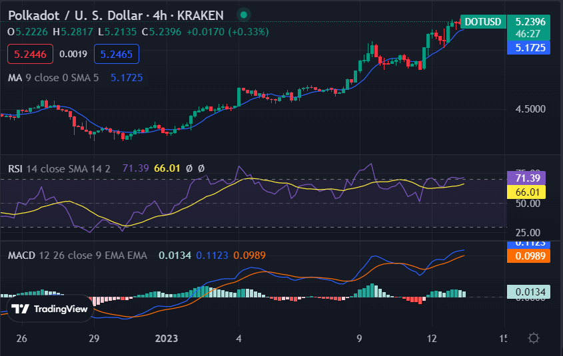This screenshot has width=563, height=356.
Task: Click the blue 5.1725 MA price tag
Action: [x=528, y=48]
